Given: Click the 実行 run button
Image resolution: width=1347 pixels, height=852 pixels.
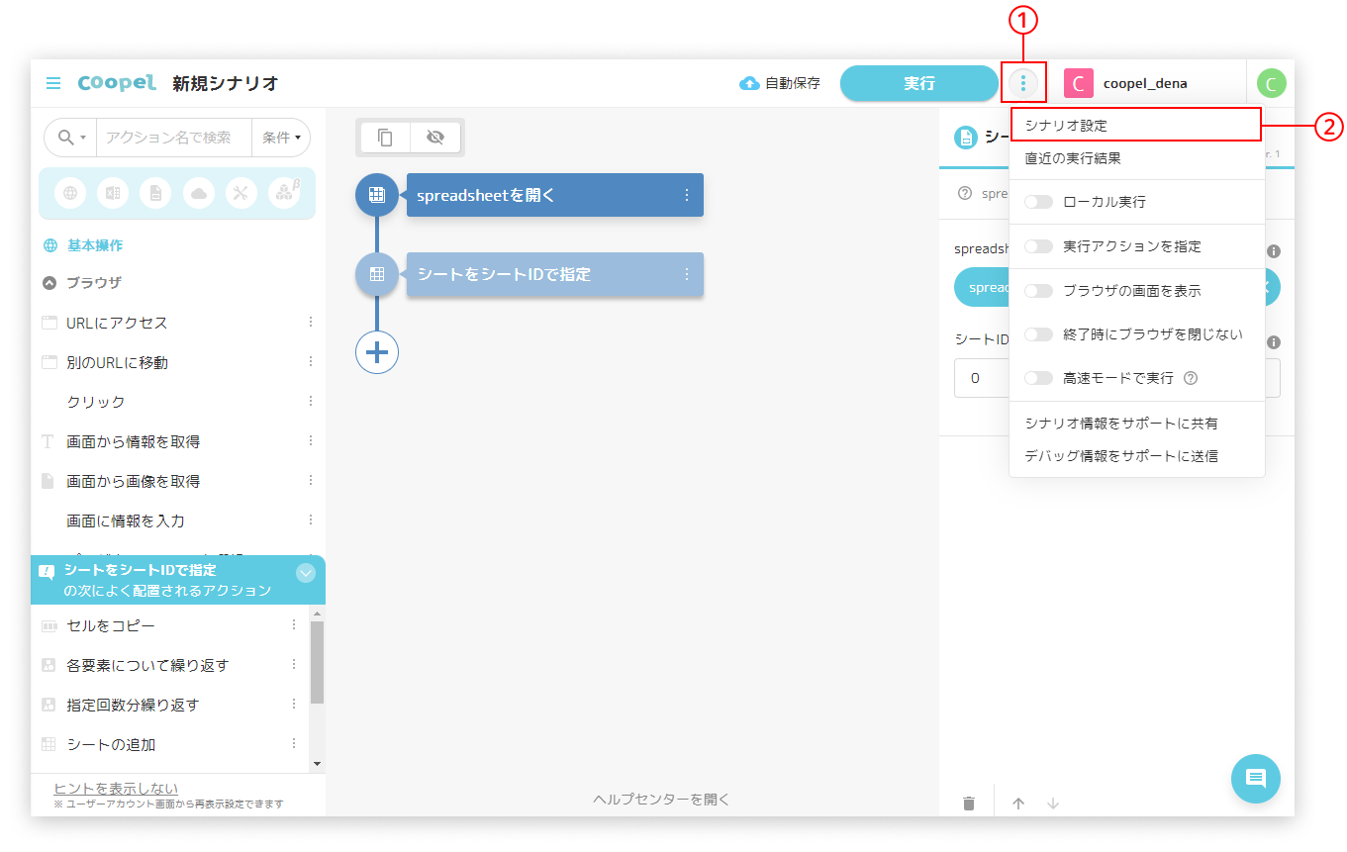Looking at the screenshot, I should click(919, 83).
